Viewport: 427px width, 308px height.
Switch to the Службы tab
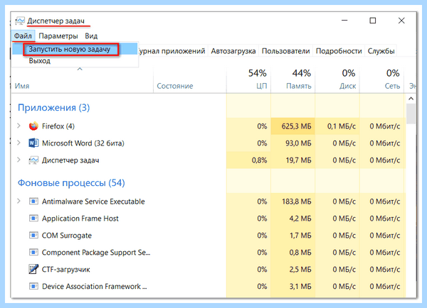tap(381, 51)
